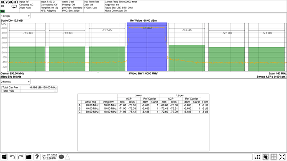Image resolution: width=287 pixels, height=161 pixels.
Task: Open the Center Freq 850 MHz settings block
Action: tap(121, 6)
